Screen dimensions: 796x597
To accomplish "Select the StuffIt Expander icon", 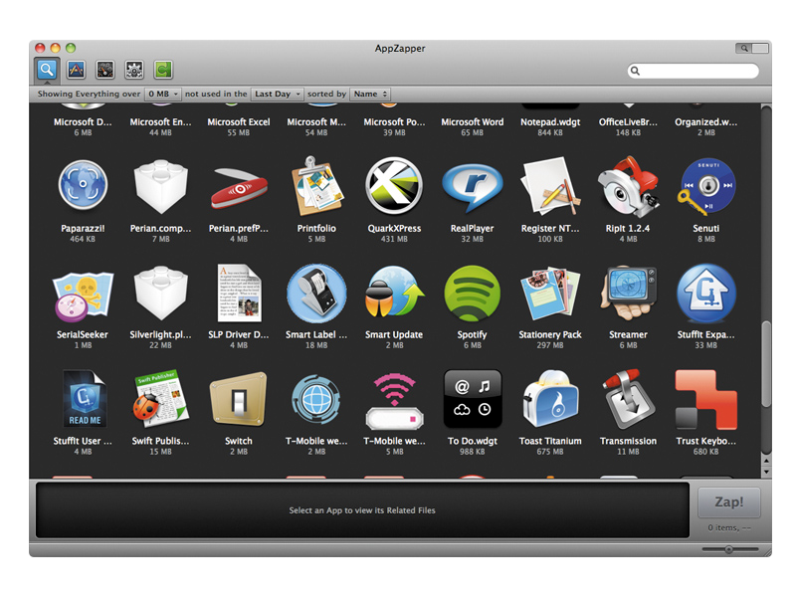I will tap(706, 293).
